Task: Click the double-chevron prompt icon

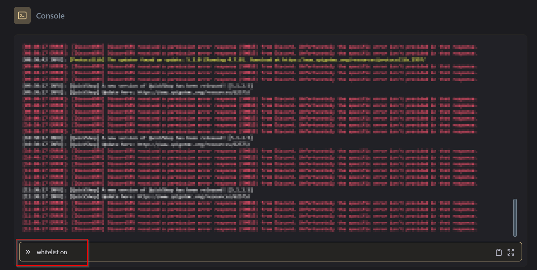Action: pyautogui.click(x=28, y=252)
